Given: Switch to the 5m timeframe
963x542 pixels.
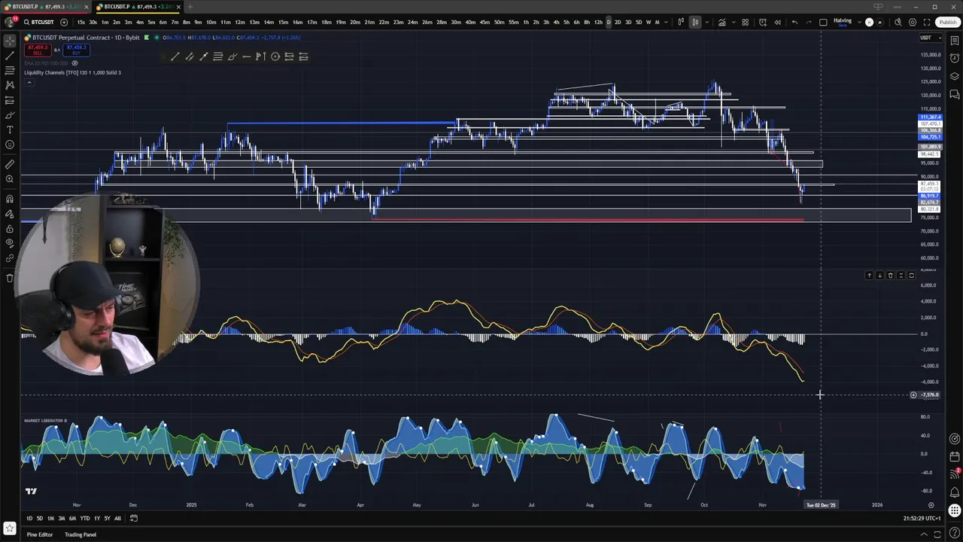Looking at the screenshot, I should (x=151, y=23).
